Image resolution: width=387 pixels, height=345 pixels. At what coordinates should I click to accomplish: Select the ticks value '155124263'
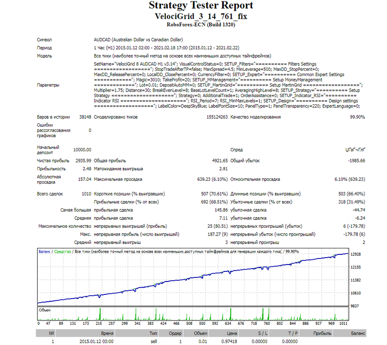coord(217,117)
